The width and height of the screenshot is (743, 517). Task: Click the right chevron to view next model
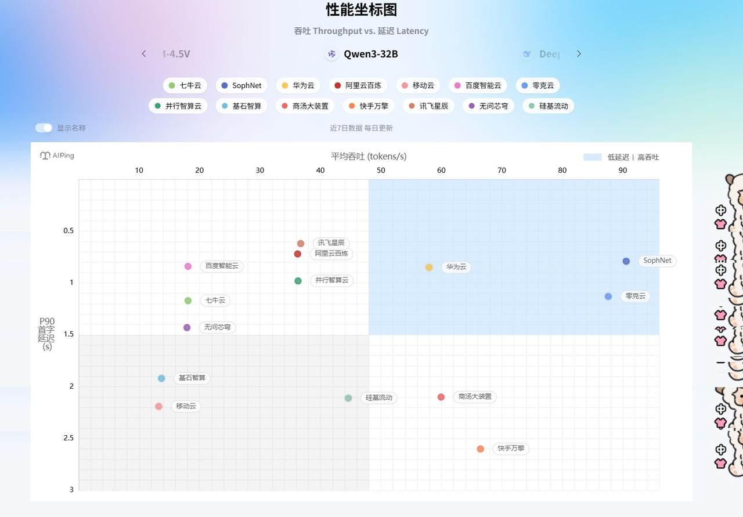[579, 53]
